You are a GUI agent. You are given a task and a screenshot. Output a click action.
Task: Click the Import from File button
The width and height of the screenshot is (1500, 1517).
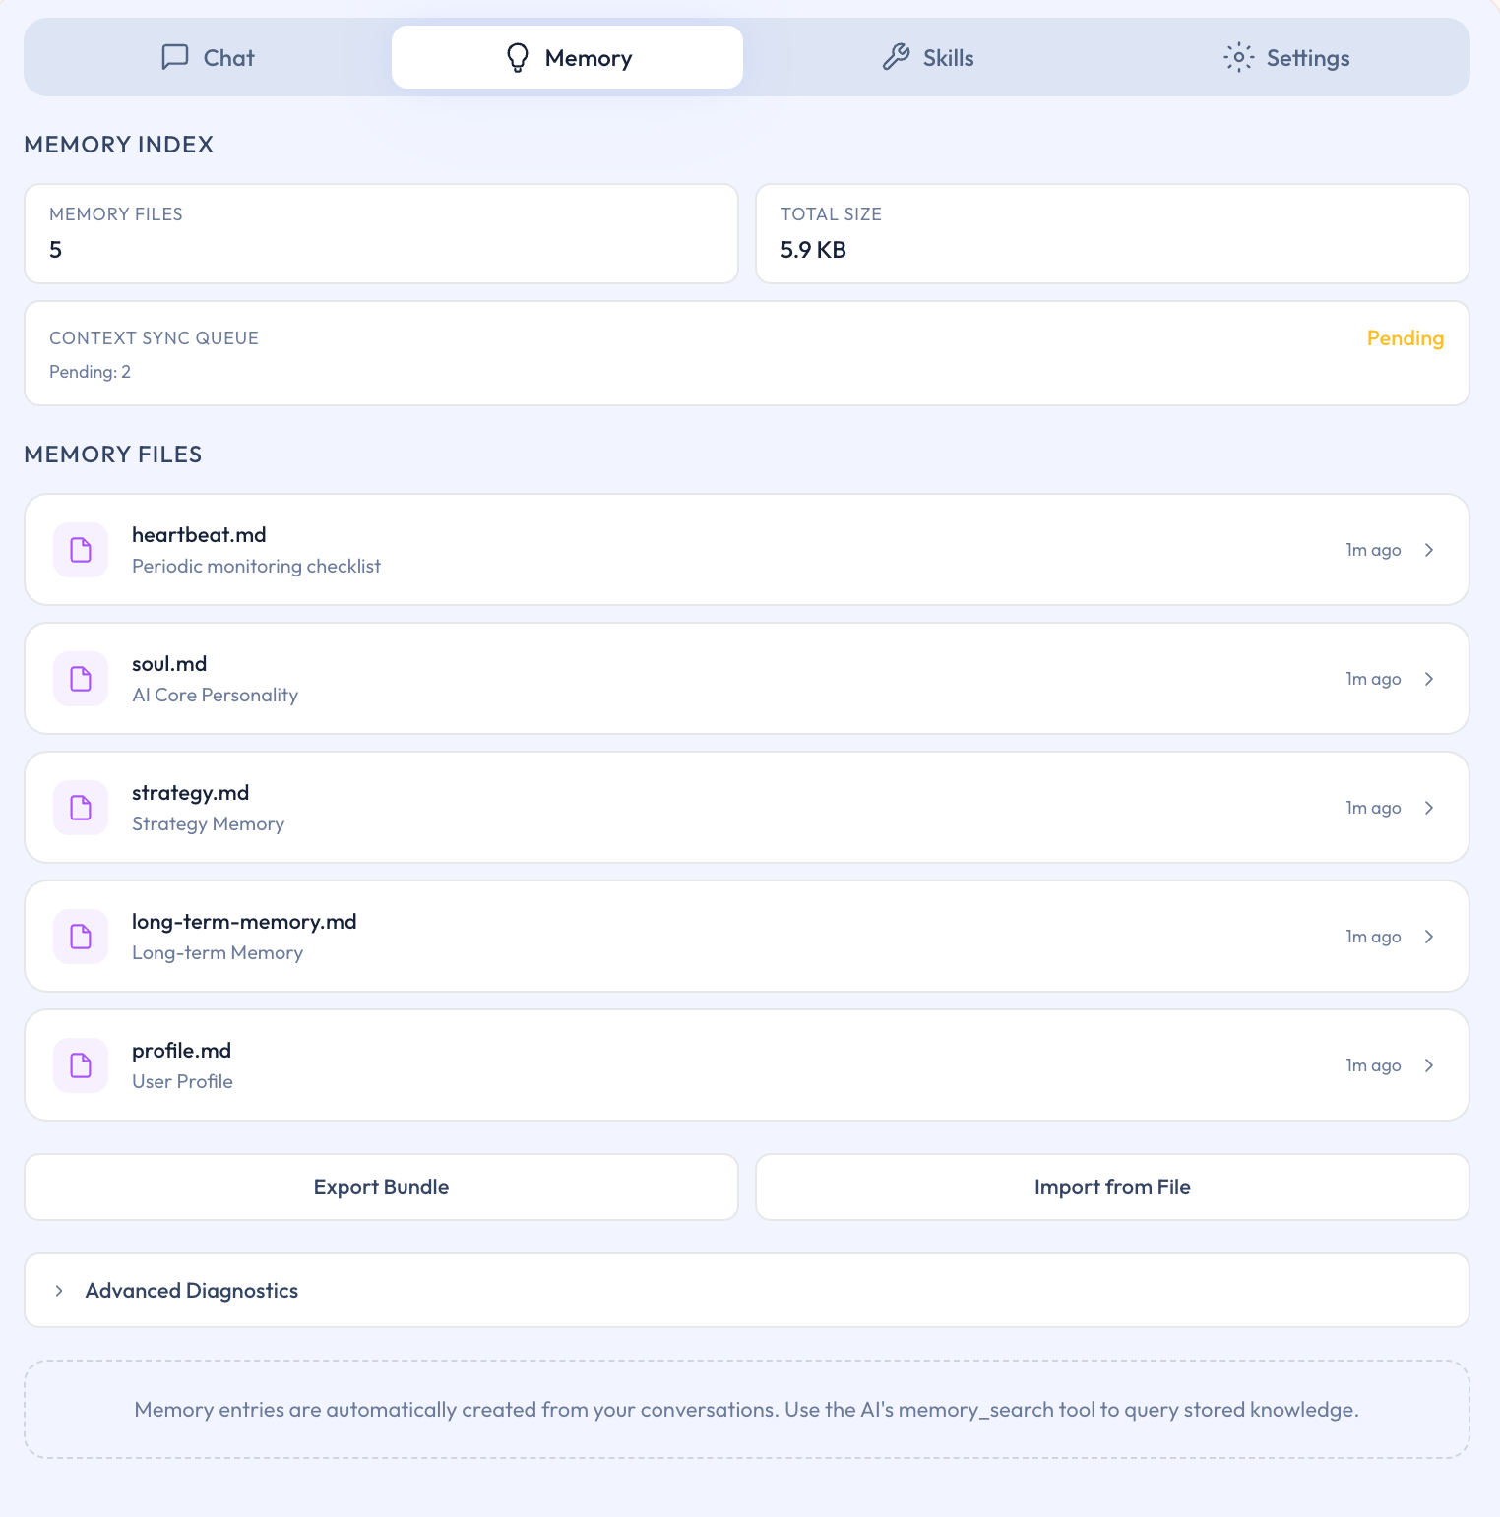[1112, 1187]
